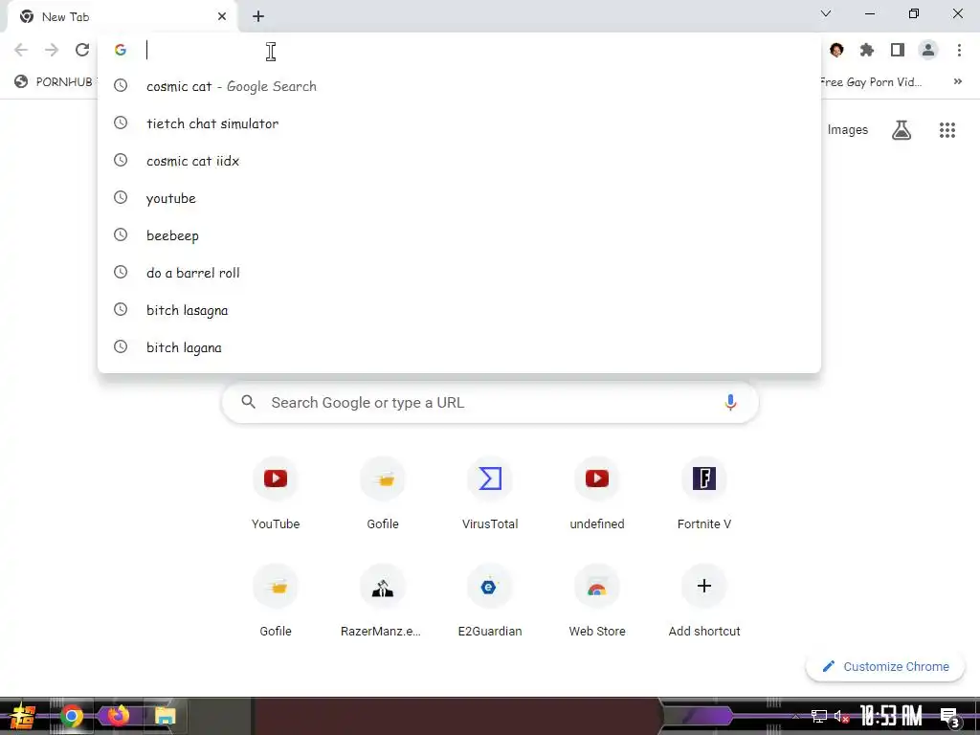The image size is (980, 735).
Task: Open the Start menu on the taskbar
Action: tap(23, 716)
